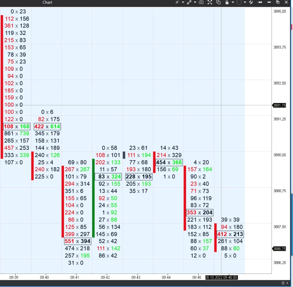Click the 09:42 time axis label
Screen dimensions: 293x287
click(105, 277)
